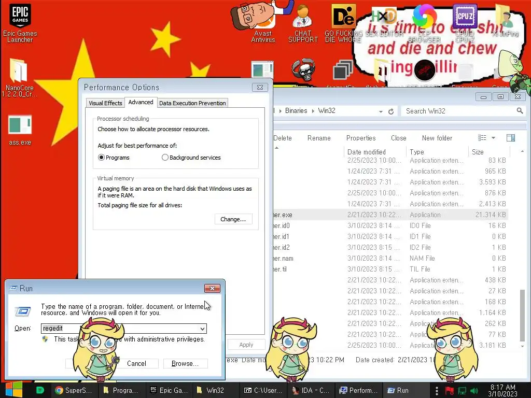
Task: Open the NanoCore folder on desktop
Action: pos(19,78)
